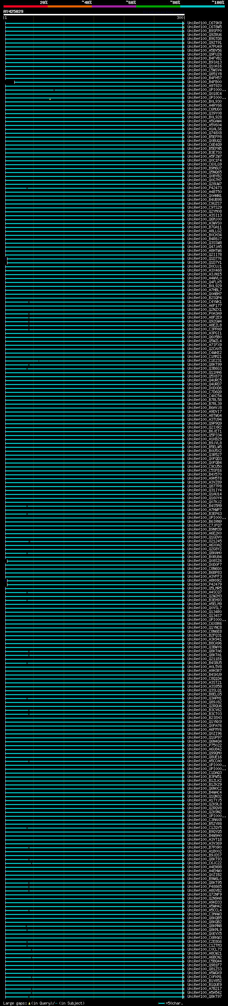
Task: Select the UniRef100_C9CU50 label
Action: [204, 467]
